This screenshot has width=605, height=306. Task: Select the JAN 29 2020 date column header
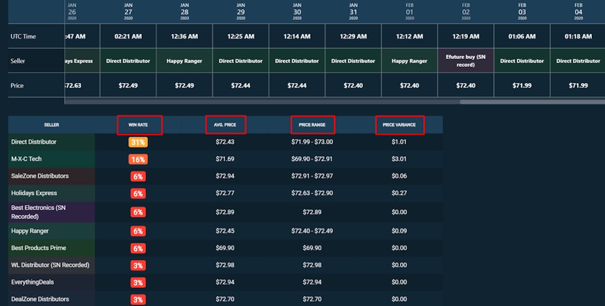pos(241,12)
